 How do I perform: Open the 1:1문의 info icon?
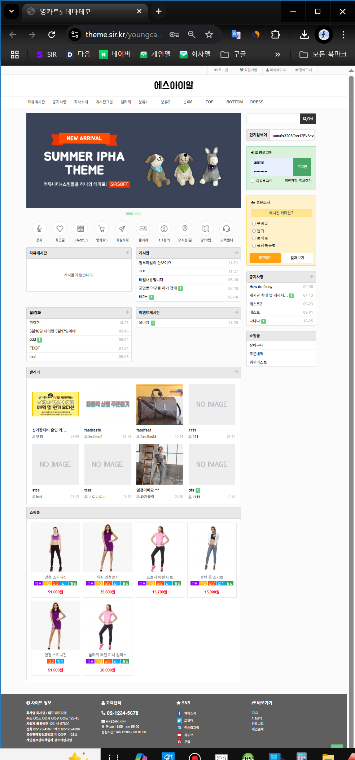pyautogui.click(x=164, y=229)
